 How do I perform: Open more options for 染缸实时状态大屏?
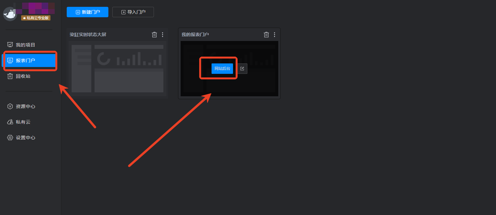[163, 34]
